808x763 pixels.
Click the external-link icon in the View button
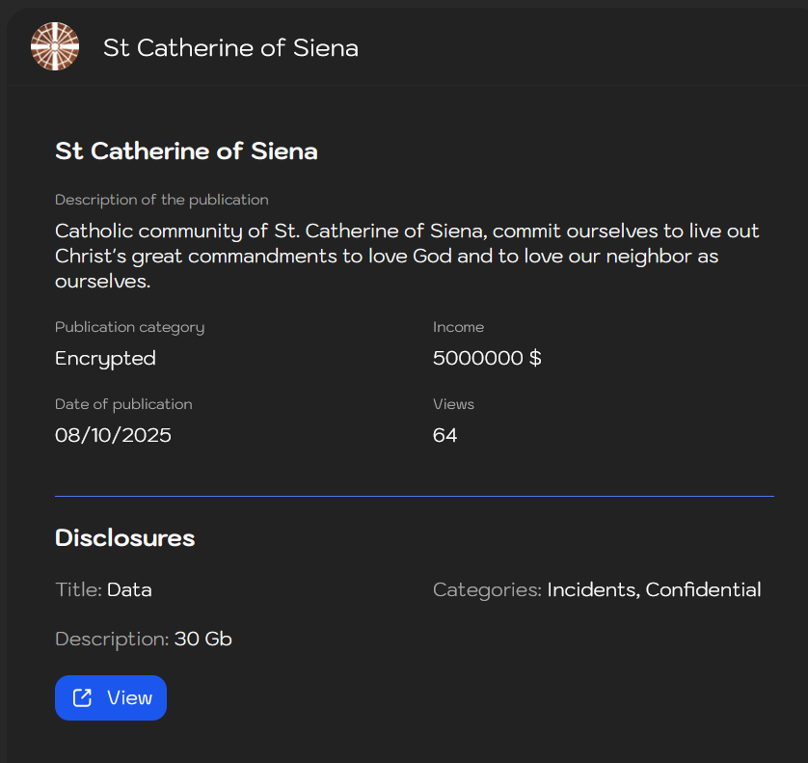83,697
